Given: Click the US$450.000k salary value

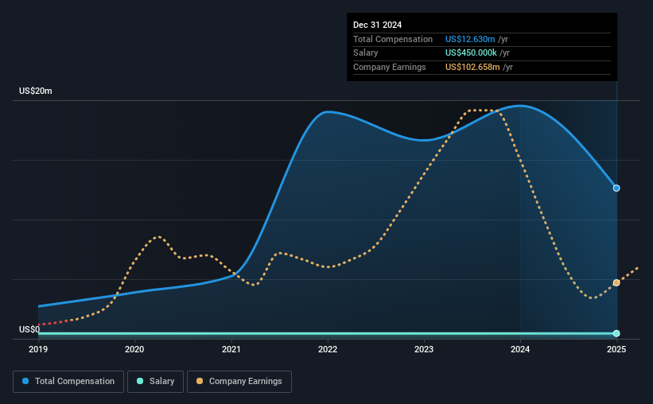Looking at the screenshot, I should pos(471,53).
